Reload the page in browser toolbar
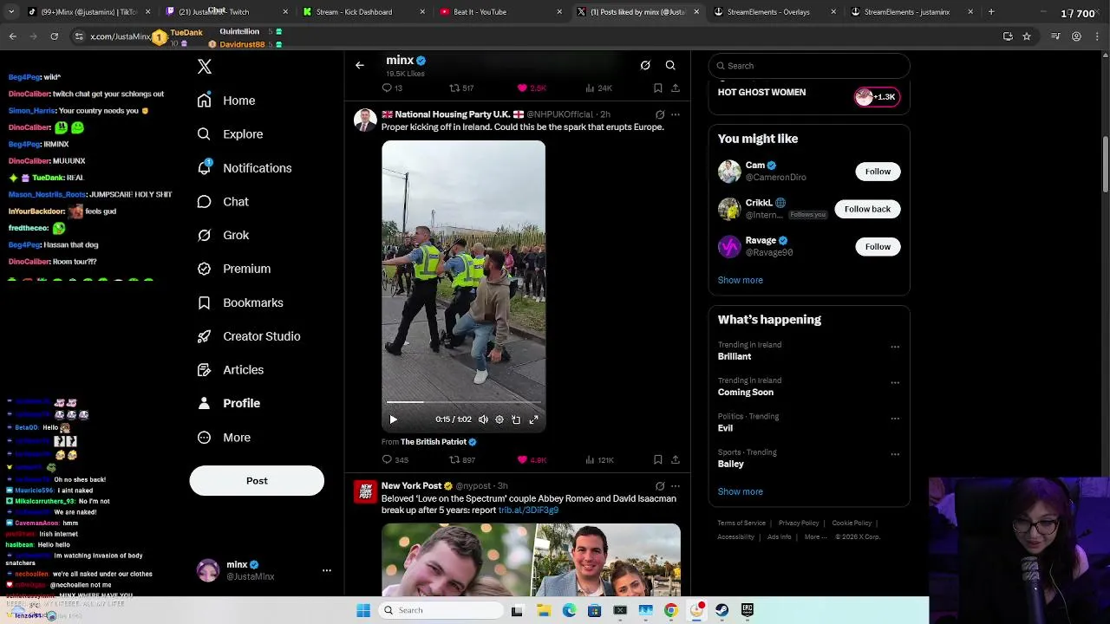The width and height of the screenshot is (1110, 624). coord(54,36)
